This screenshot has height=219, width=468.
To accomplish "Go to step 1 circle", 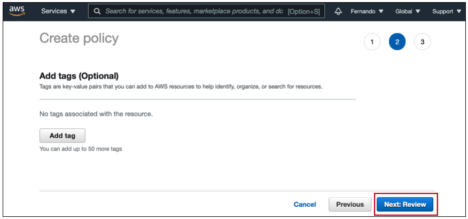I will [x=372, y=42].
